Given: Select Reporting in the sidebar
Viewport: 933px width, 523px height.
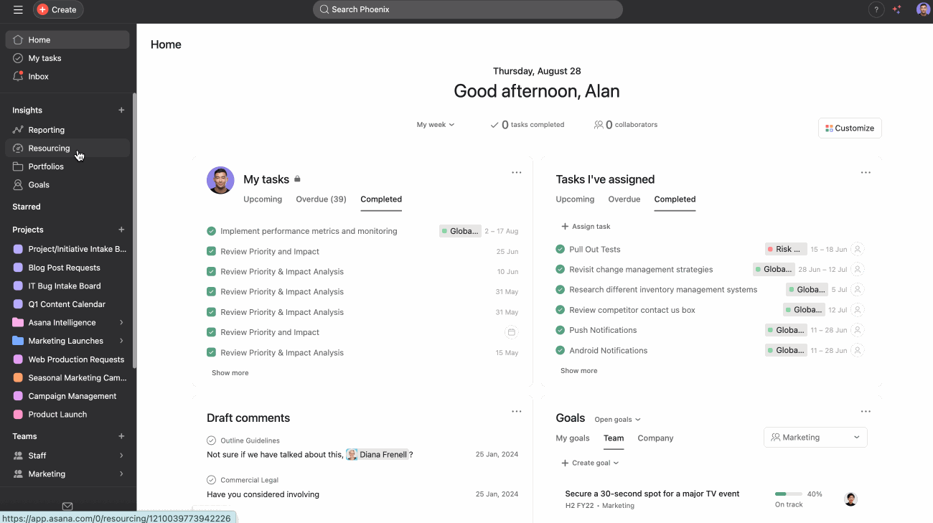Looking at the screenshot, I should click(x=47, y=130).
